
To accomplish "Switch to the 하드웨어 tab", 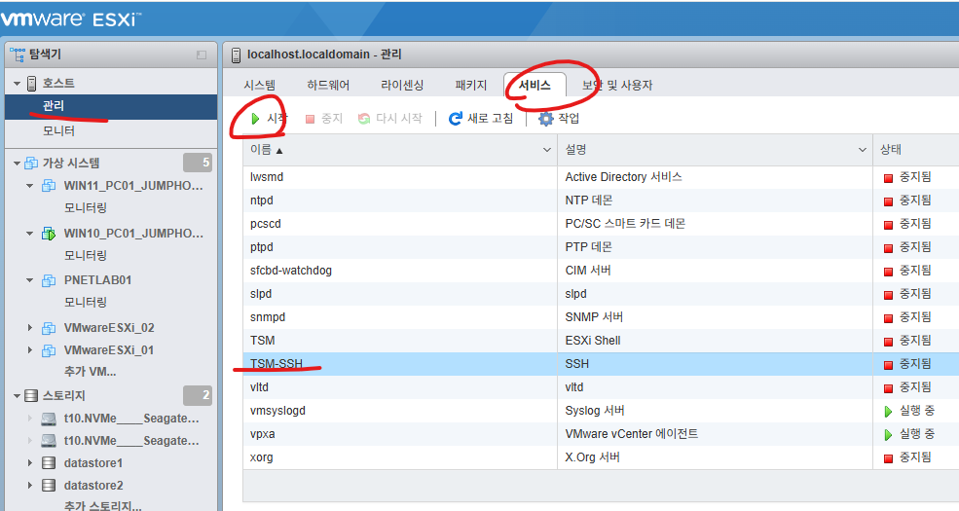I will click(328, 85).
